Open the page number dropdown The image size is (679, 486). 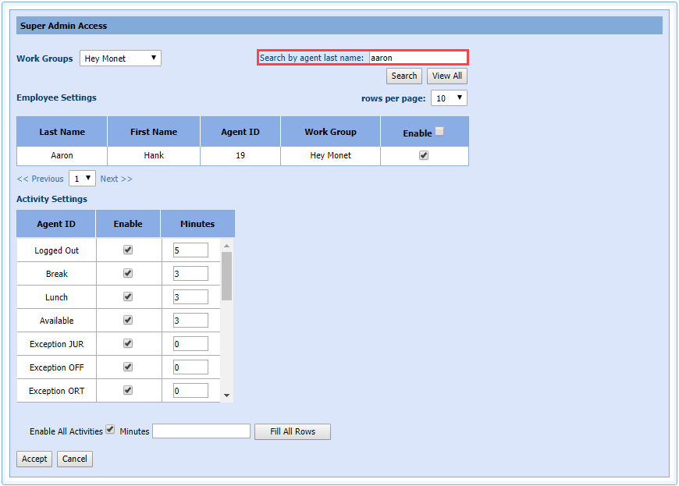(82, 179)
